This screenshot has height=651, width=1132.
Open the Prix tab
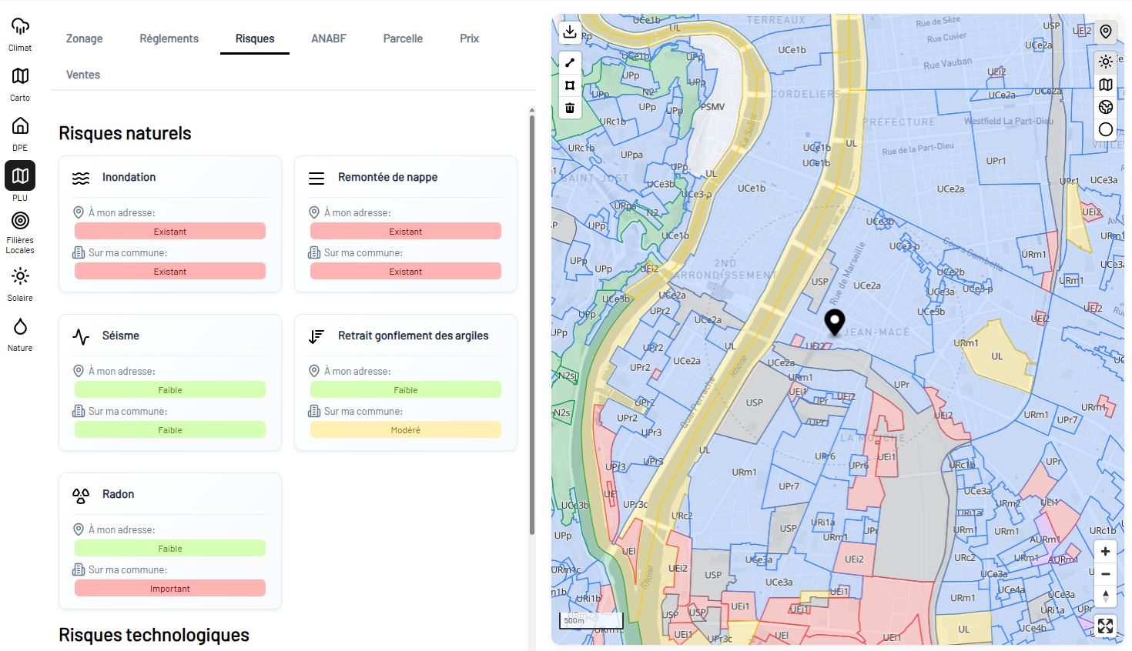coord(470,38)
